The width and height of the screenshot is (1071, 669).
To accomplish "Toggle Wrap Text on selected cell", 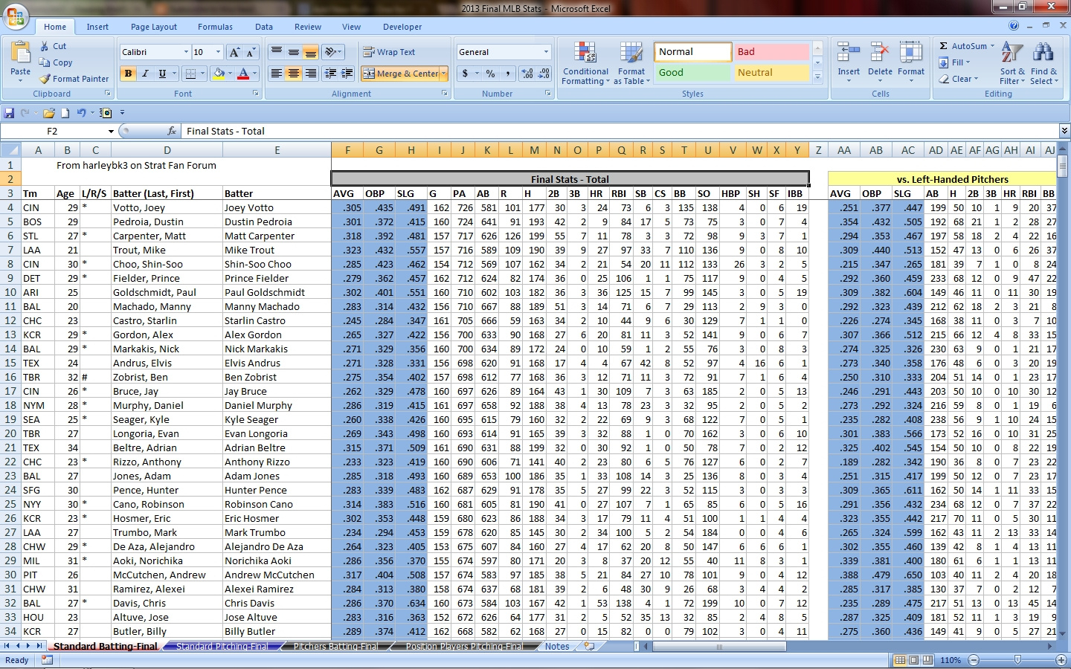I will tap(389, 52).
